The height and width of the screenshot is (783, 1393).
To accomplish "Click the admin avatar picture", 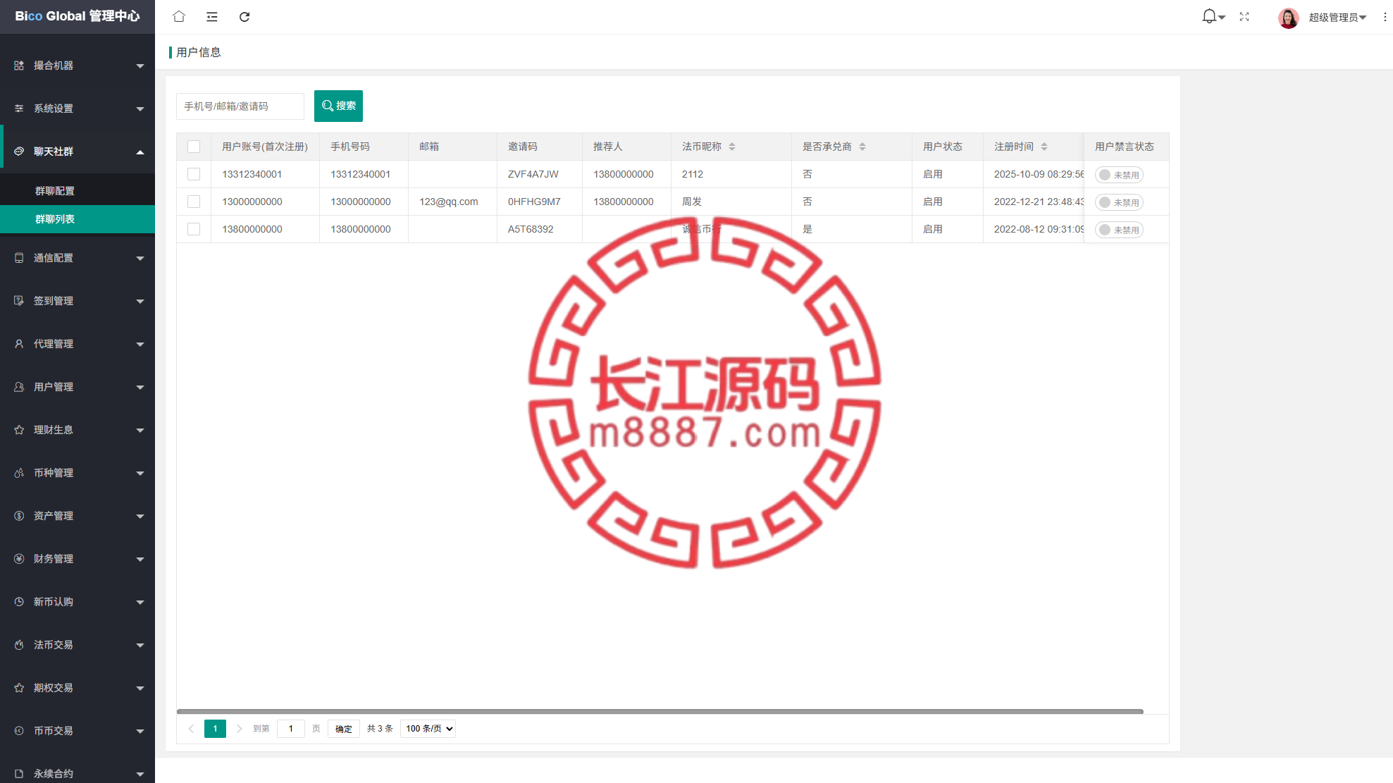I will pyautogui.click(x=1289, y=18).
